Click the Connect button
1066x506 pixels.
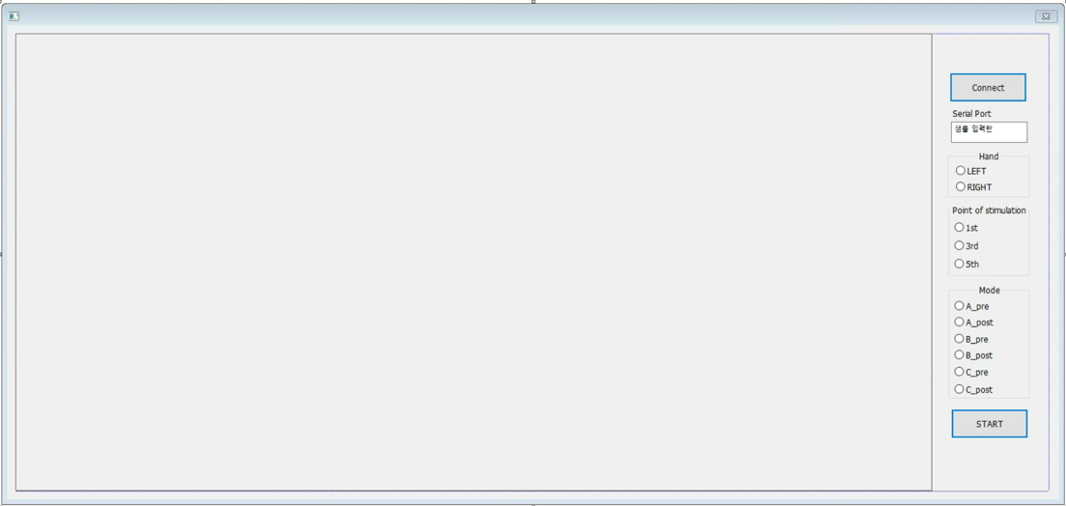[988, 88]
